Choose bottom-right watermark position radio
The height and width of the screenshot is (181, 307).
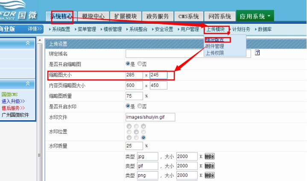[143, 138]
